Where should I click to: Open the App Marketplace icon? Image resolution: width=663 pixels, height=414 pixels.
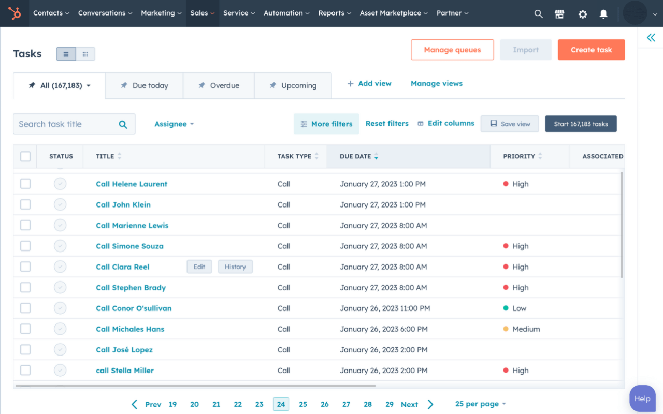tap(559, 13)
